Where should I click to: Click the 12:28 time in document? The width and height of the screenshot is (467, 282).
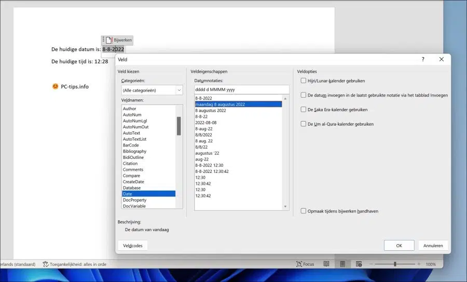click(101, 61)
